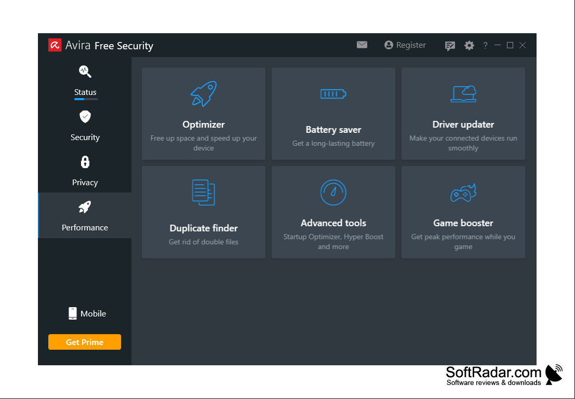
Task: Open the Advanced tools card title
Action: [x=333, y=223]
